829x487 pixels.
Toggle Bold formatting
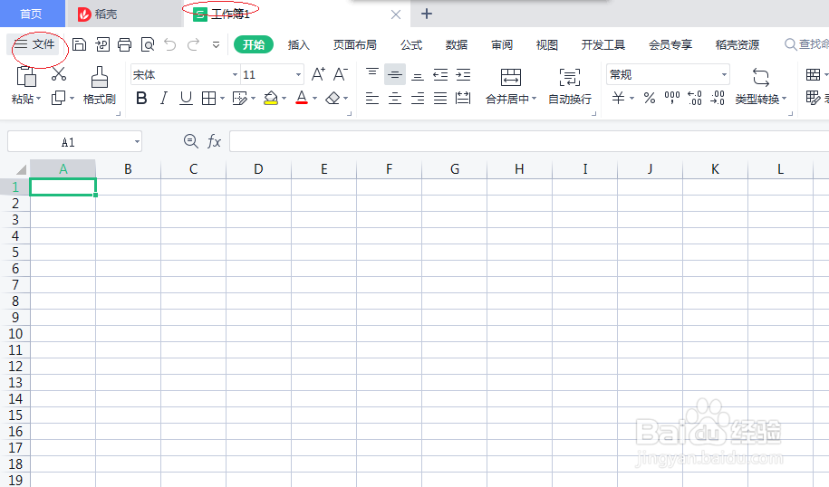141,99
